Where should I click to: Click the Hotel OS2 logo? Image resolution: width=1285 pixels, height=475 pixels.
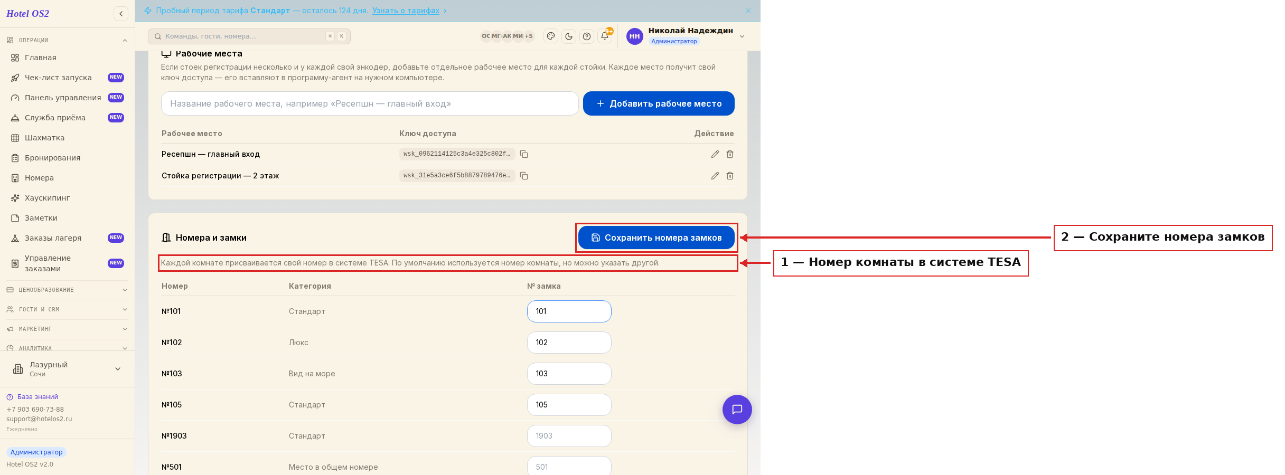[x=28, y=14]
